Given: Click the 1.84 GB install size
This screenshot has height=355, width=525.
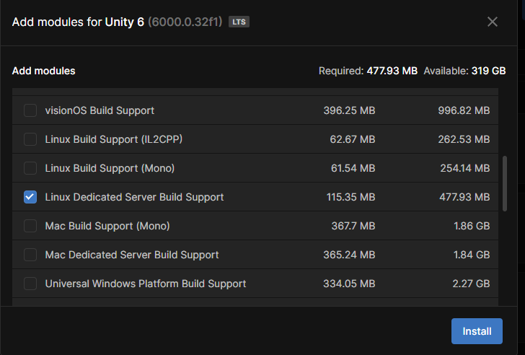Looking at the screenshot, I should pyautogui.click(x=472, y=255).
